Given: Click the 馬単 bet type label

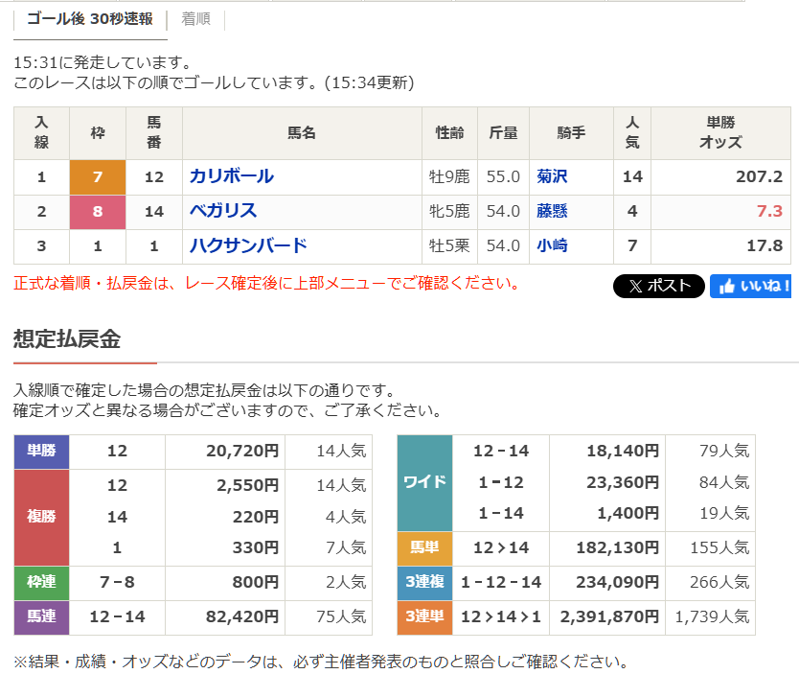Looking at the screenshot, I should coord(424,547).
